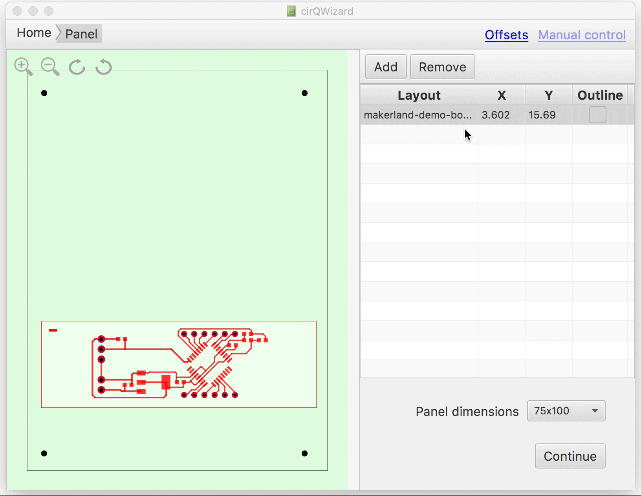
Task: Click the cirQWizard app icon in title bar
Action: click(291, 11)
